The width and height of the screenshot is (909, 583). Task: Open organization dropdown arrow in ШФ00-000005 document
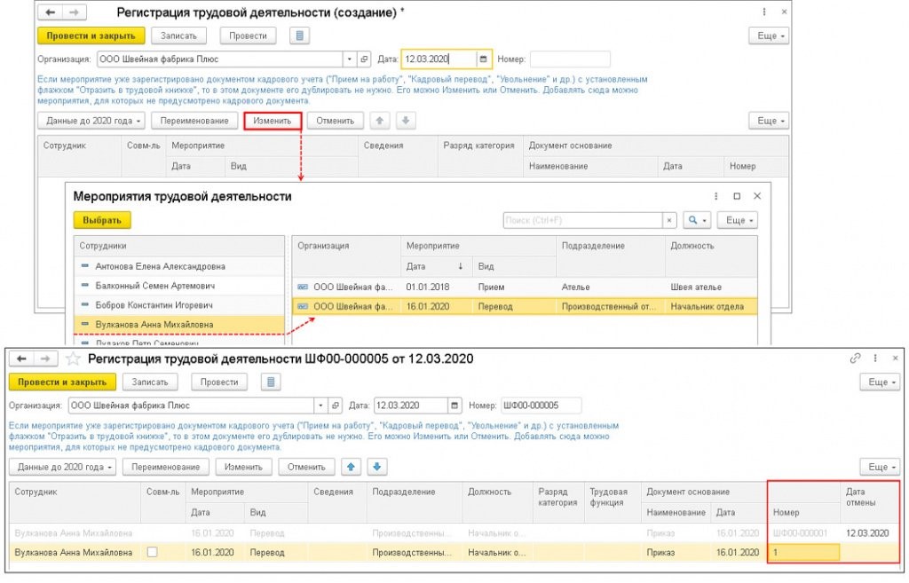pyautogui.click(x=320, y=406)
